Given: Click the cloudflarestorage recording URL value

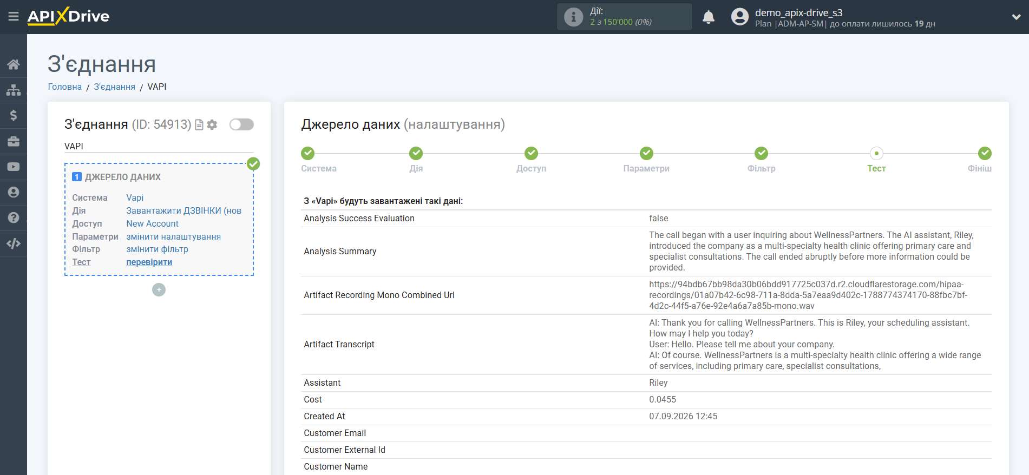Looking at the screenshot, I should [808, 295].
